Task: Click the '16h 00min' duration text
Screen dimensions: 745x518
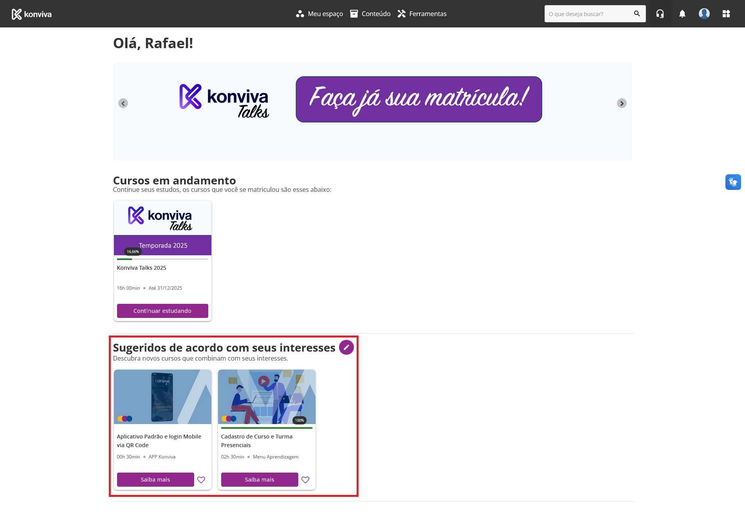Action: click(x=128, y=288)
